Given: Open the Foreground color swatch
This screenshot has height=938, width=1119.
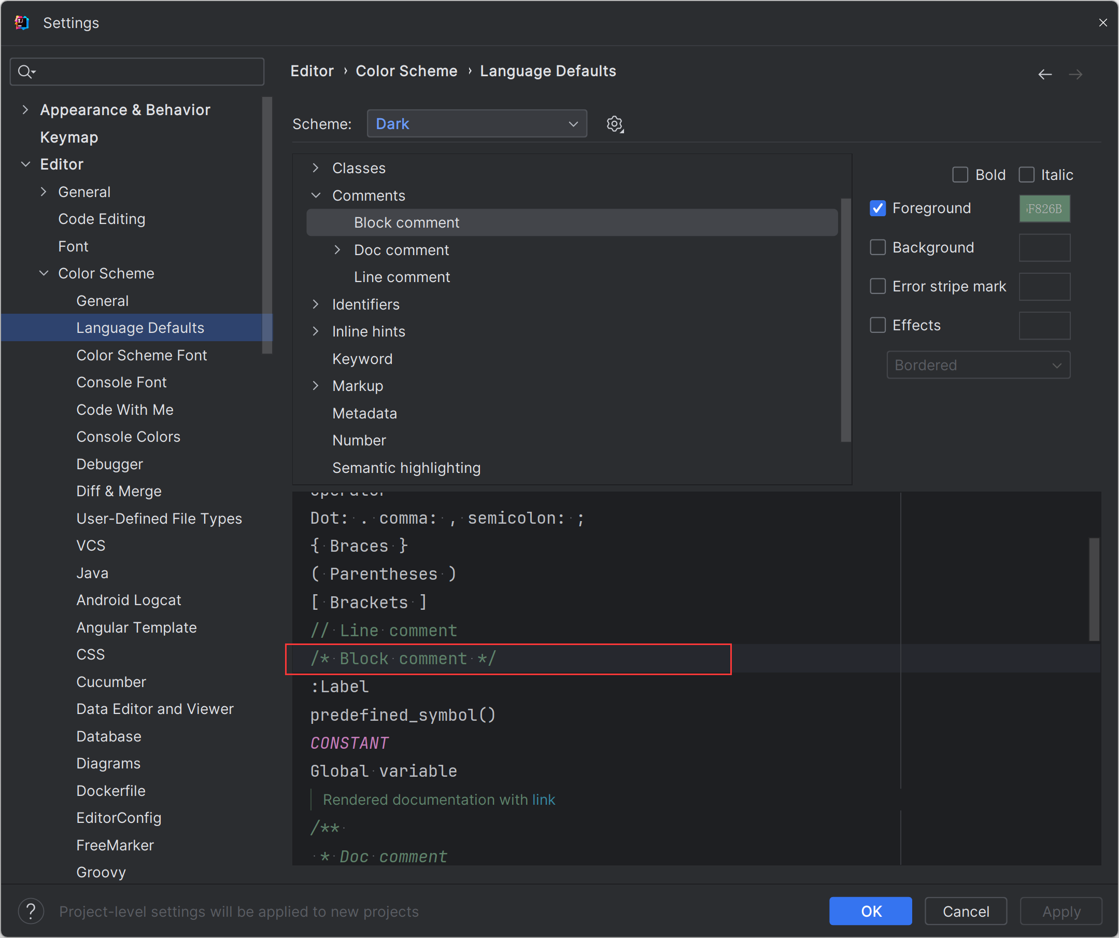Looking at the screenshot, I should pyautogui.click(x=1044, y=208).
